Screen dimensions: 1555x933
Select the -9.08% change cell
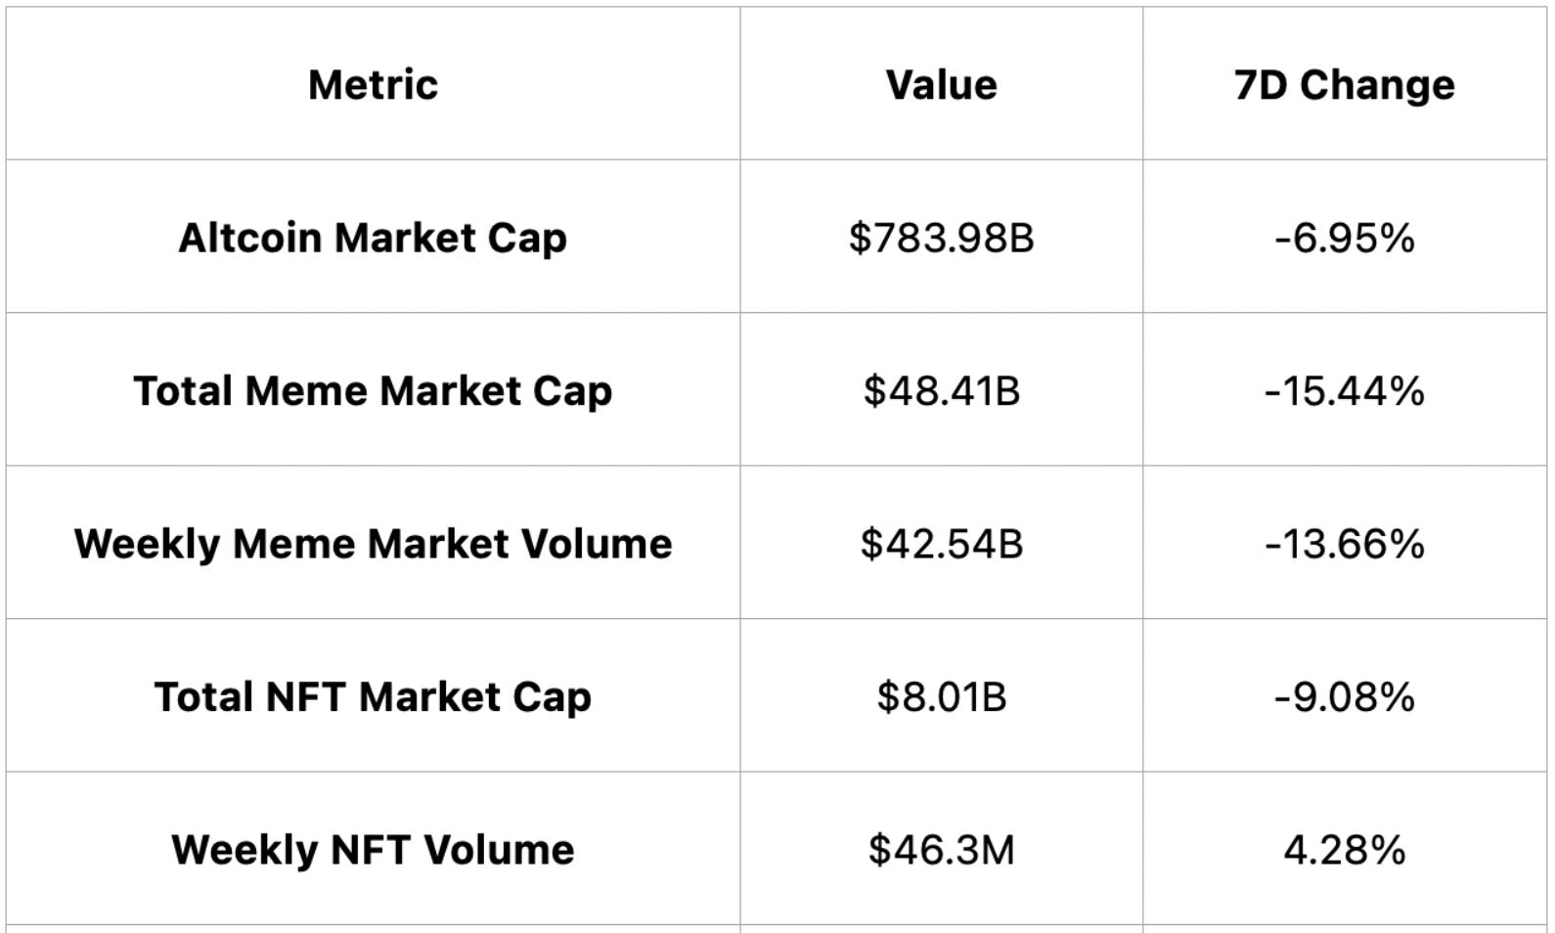pyautogui.click(x=1344, y=696)
